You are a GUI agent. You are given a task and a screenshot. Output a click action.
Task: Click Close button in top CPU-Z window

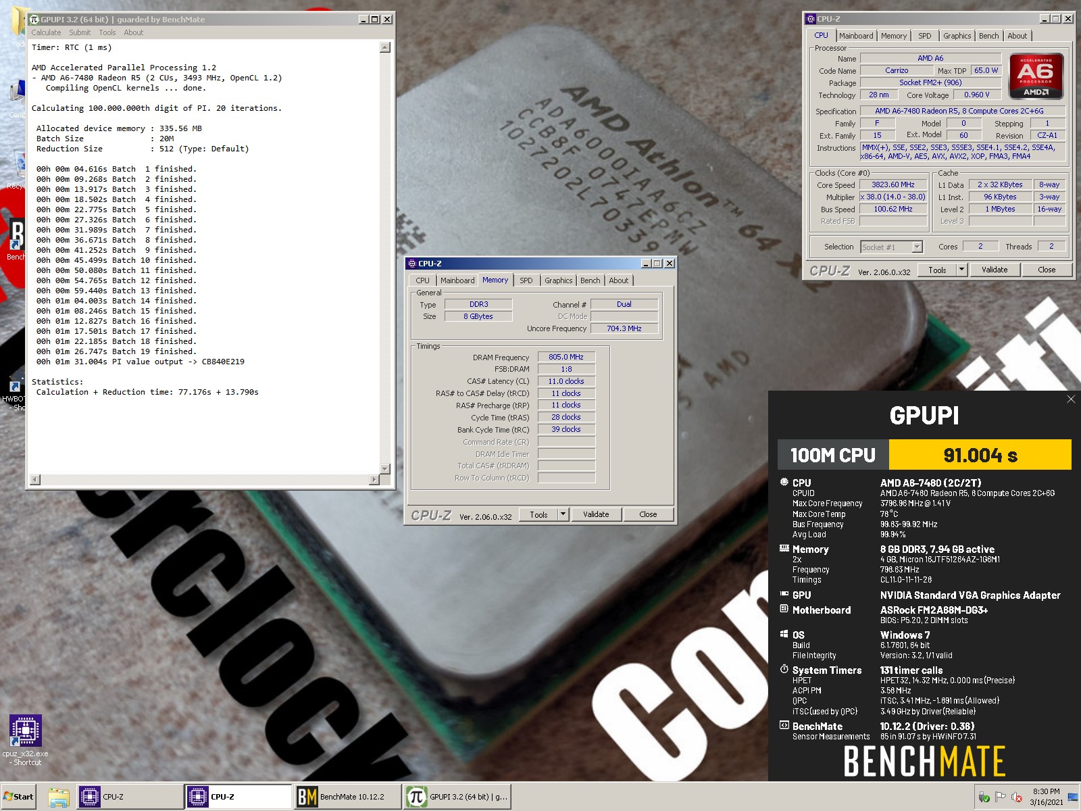click(x=1047, y=270)
